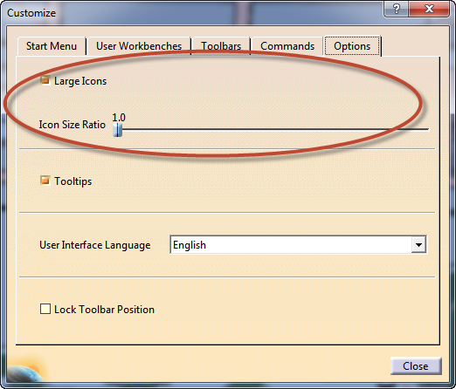Toggle the Tooltips checkbox
The width and height of the screenshot is (456, 389).
(45, 181)
